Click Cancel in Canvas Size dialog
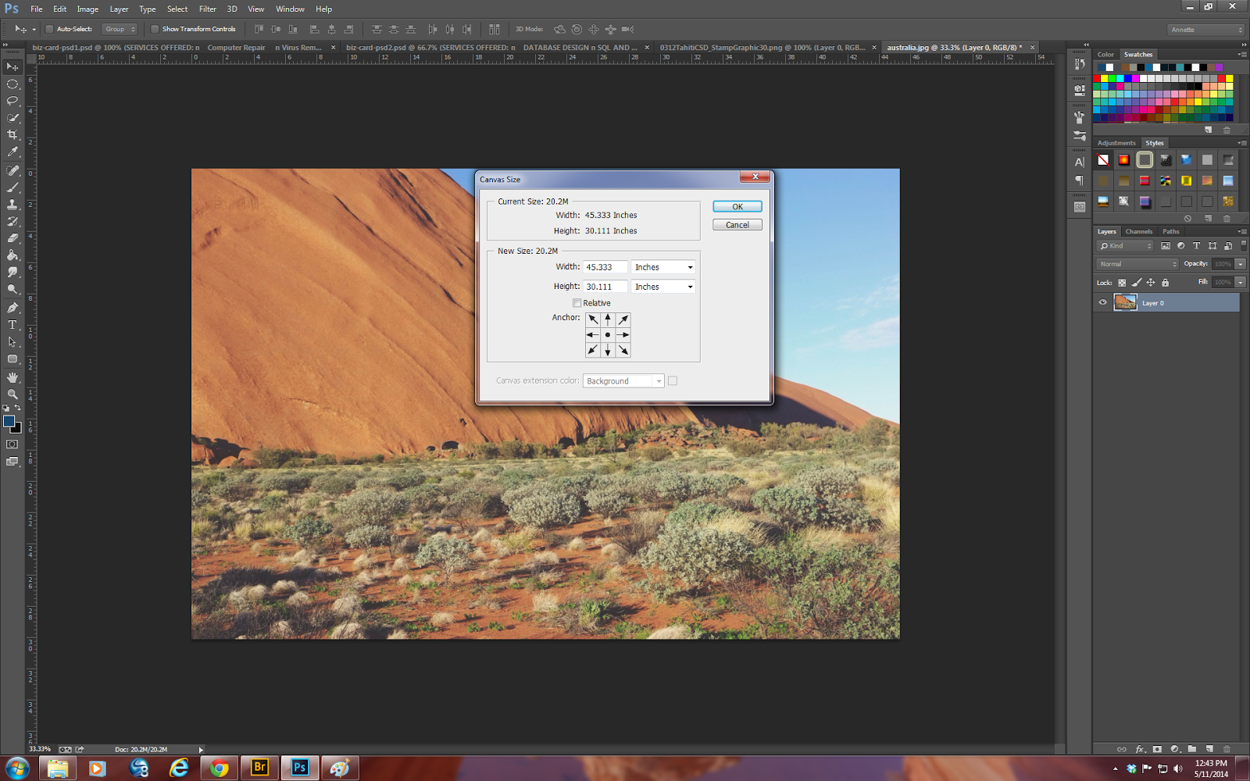 click(737, 225)
